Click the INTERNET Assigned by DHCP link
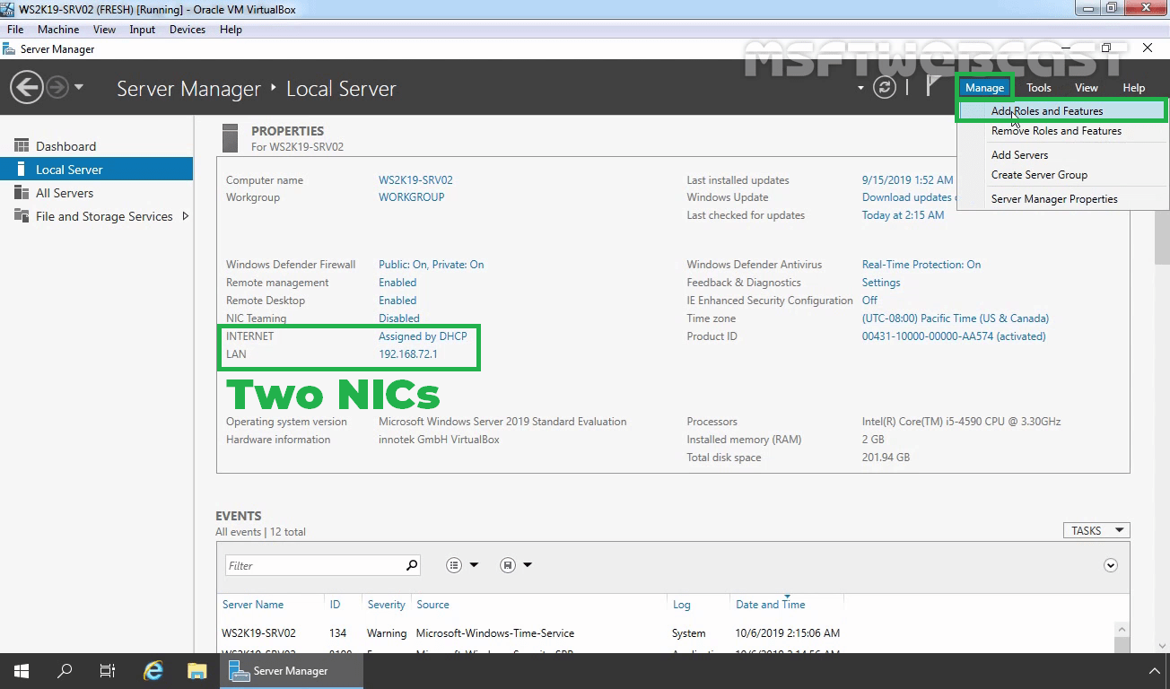Screen dimensions: 1170x689 pos(423,336)
